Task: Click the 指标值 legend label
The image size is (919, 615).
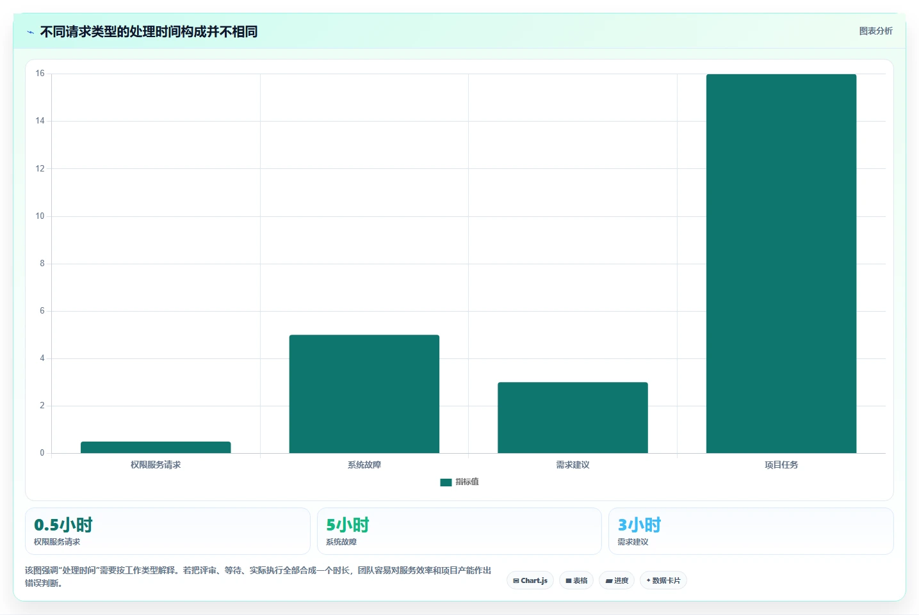Action: point(467,482)
